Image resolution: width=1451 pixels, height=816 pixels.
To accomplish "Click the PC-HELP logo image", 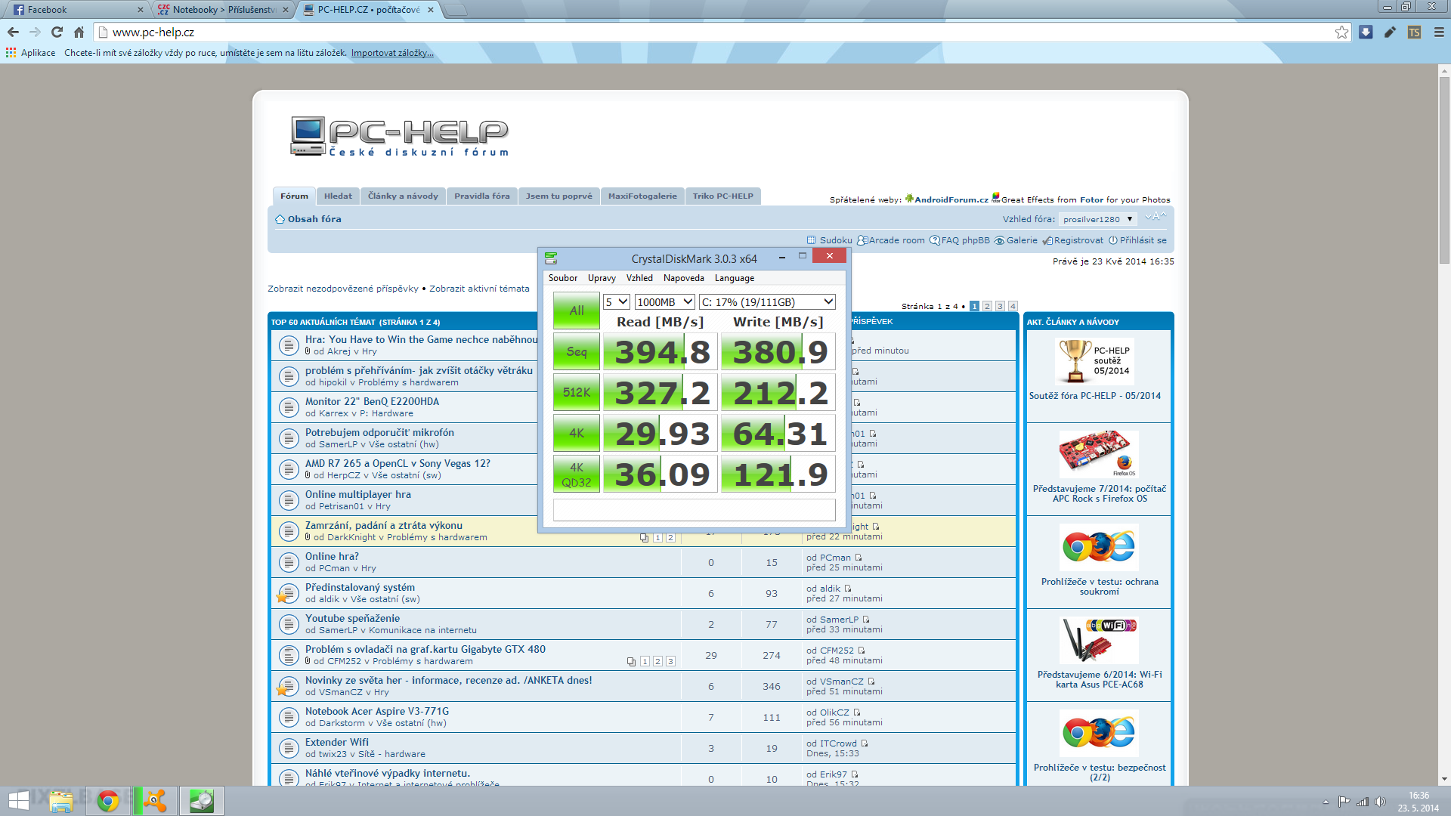I will (400, 136).
